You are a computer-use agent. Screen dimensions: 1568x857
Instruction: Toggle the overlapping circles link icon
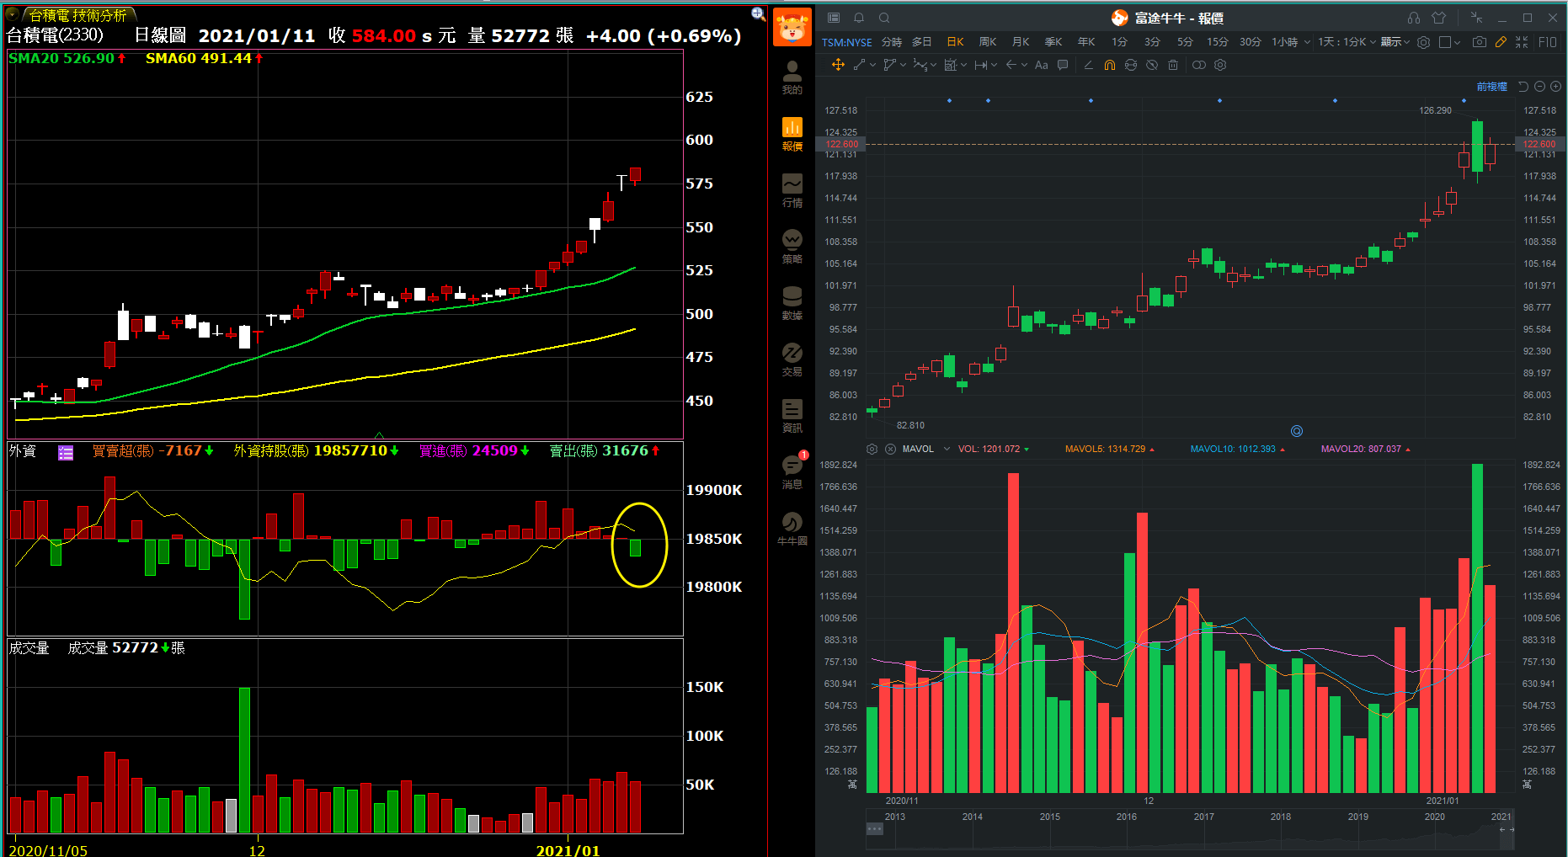point(1199,65)
